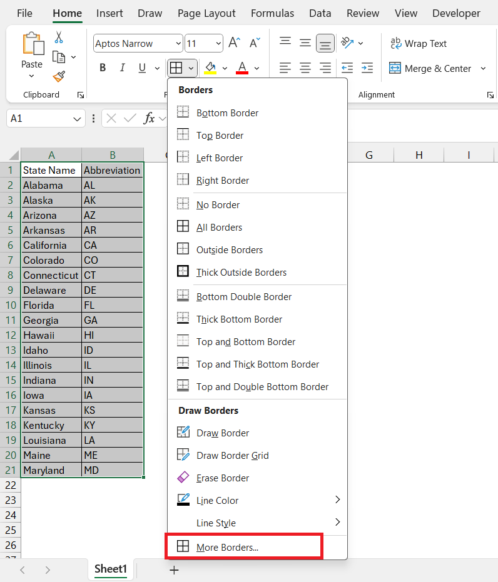Apply top vertical alignment
498x582 pixels.
(285, 41)
